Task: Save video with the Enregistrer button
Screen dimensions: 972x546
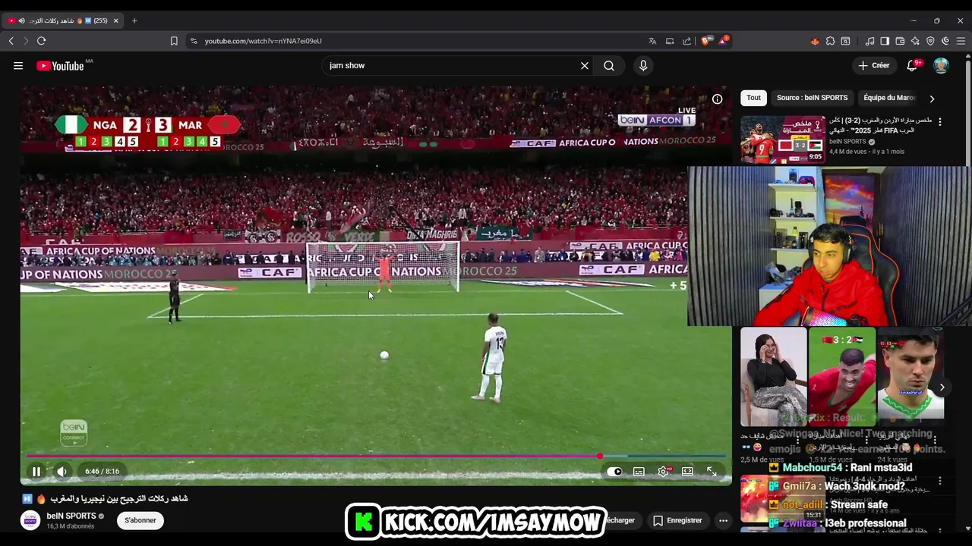Action: pyautogui.click(x=678, y=520)
